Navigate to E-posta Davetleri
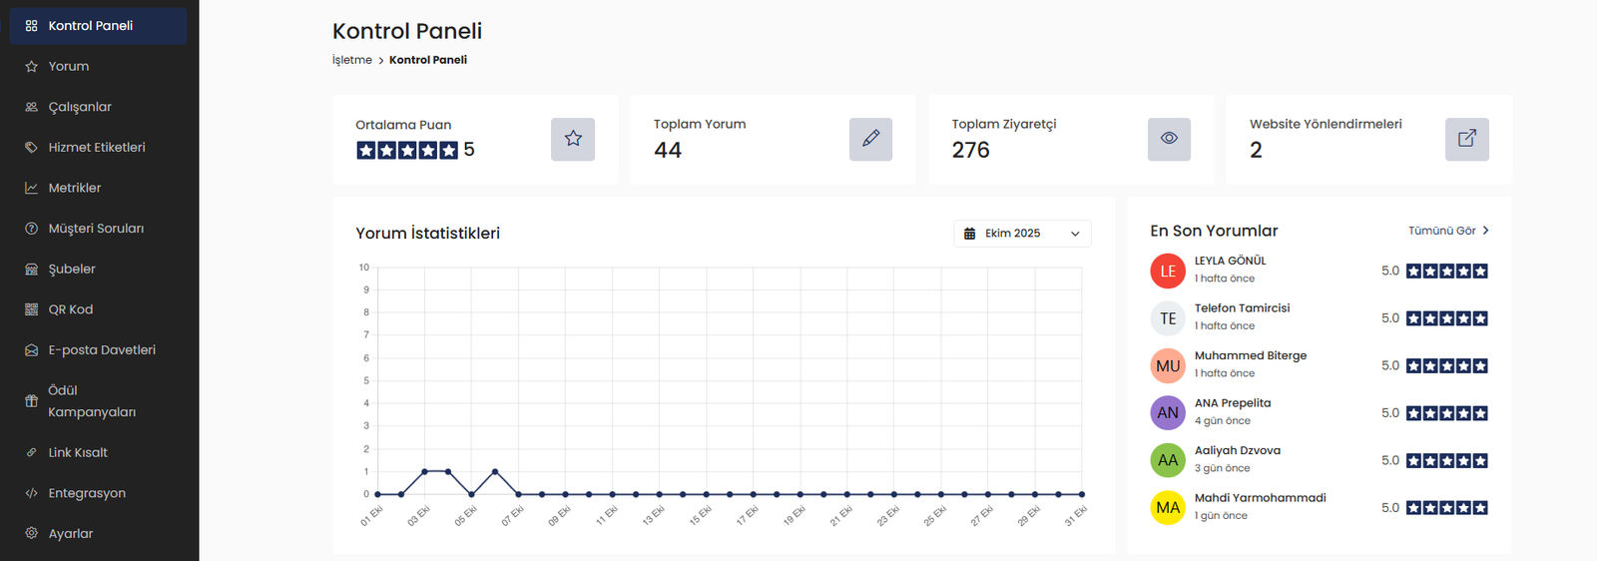 pos(102,350)
